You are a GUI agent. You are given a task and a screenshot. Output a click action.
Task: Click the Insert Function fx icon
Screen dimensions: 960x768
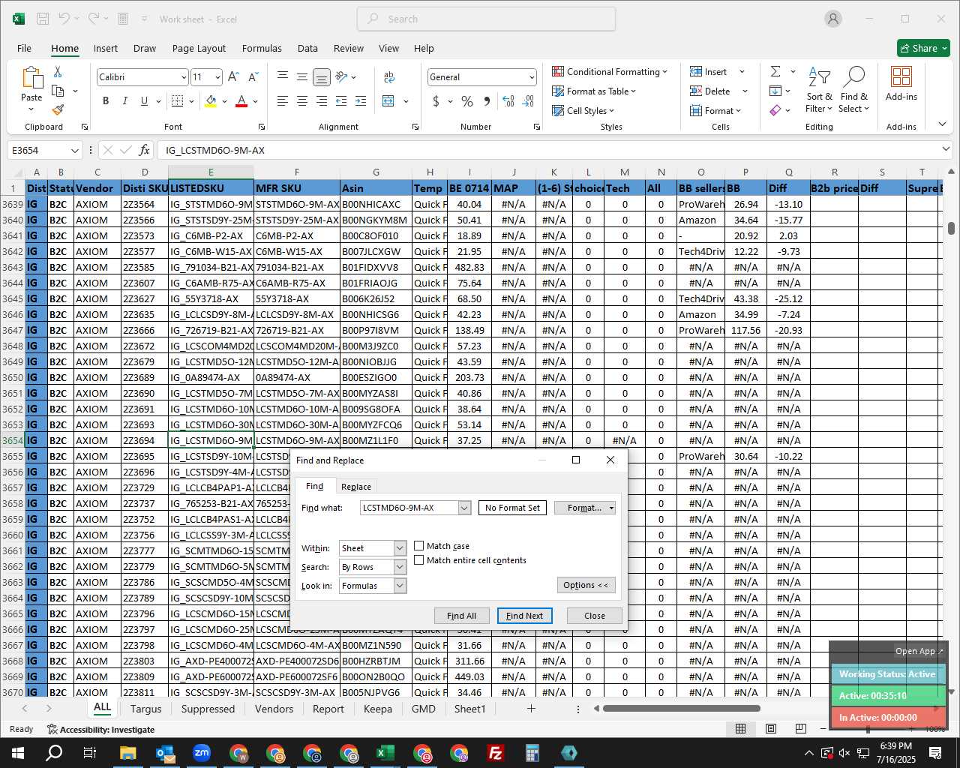tap(144, 150)
